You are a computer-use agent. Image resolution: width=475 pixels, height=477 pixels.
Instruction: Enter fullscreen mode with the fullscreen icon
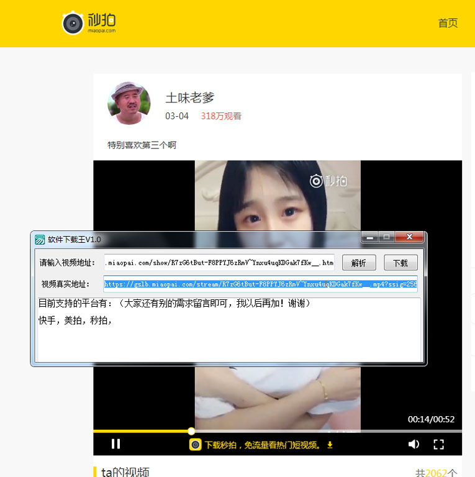pos(438,444)
